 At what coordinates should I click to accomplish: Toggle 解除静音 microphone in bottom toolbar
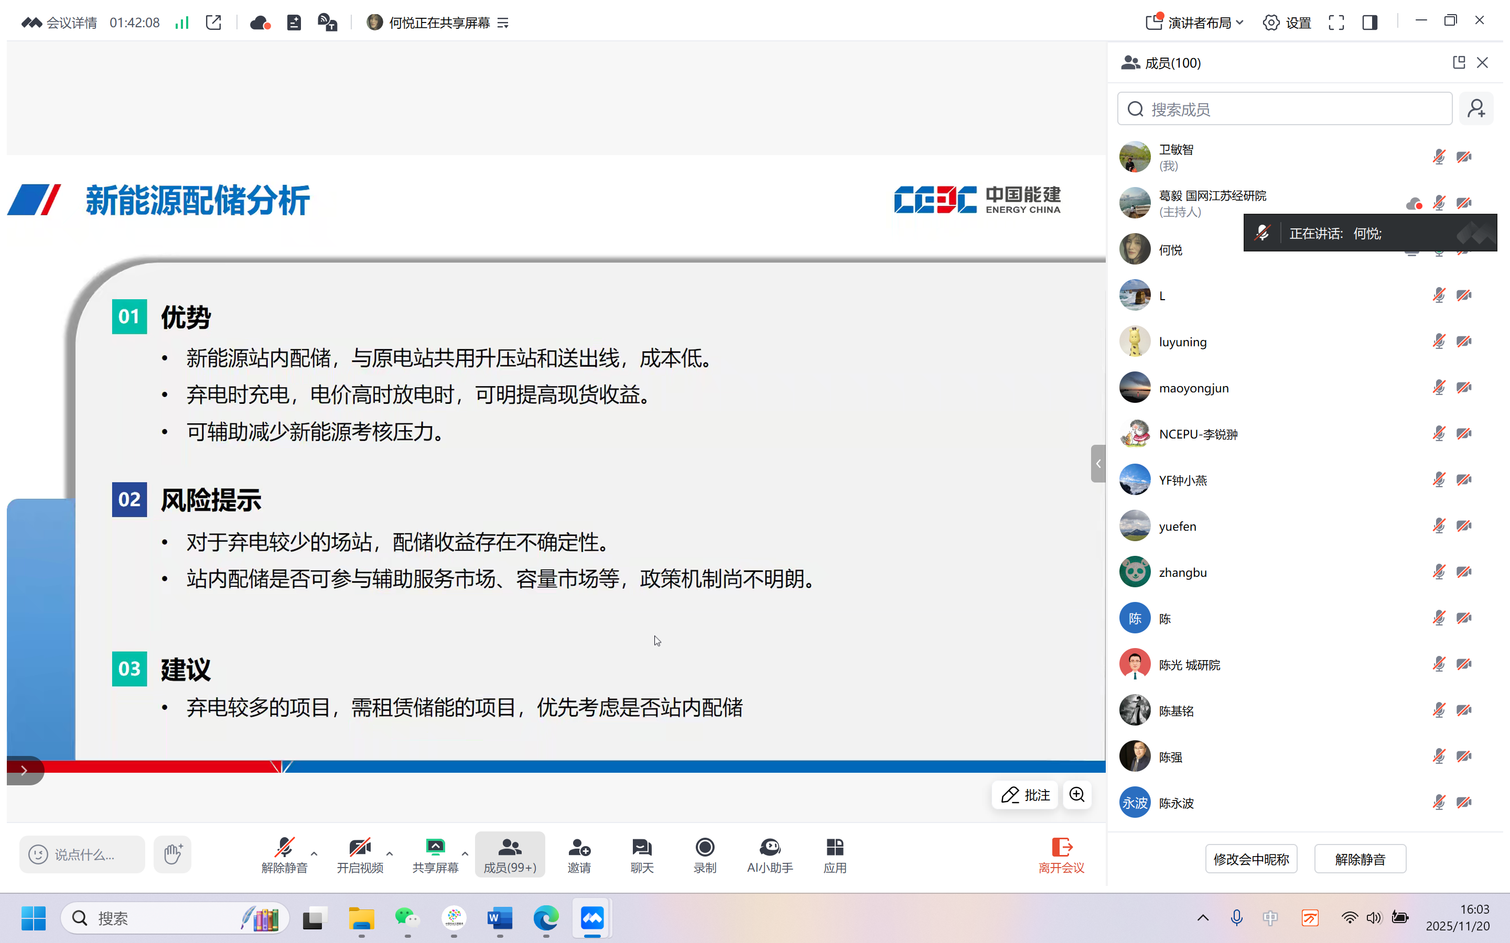pos(284,854)
